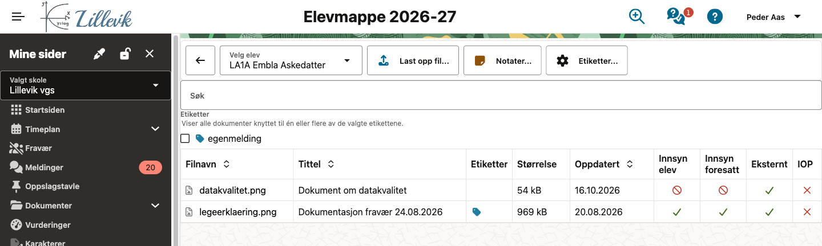Image resolution: width=822 pixels, height=246 pixels.
Task: Open Meldinger page
Action: [44, 167]
